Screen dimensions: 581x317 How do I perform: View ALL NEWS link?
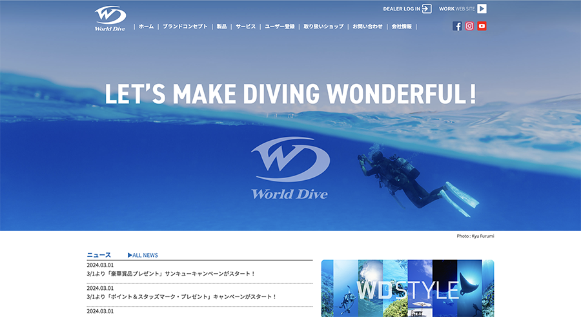(143, 255)
